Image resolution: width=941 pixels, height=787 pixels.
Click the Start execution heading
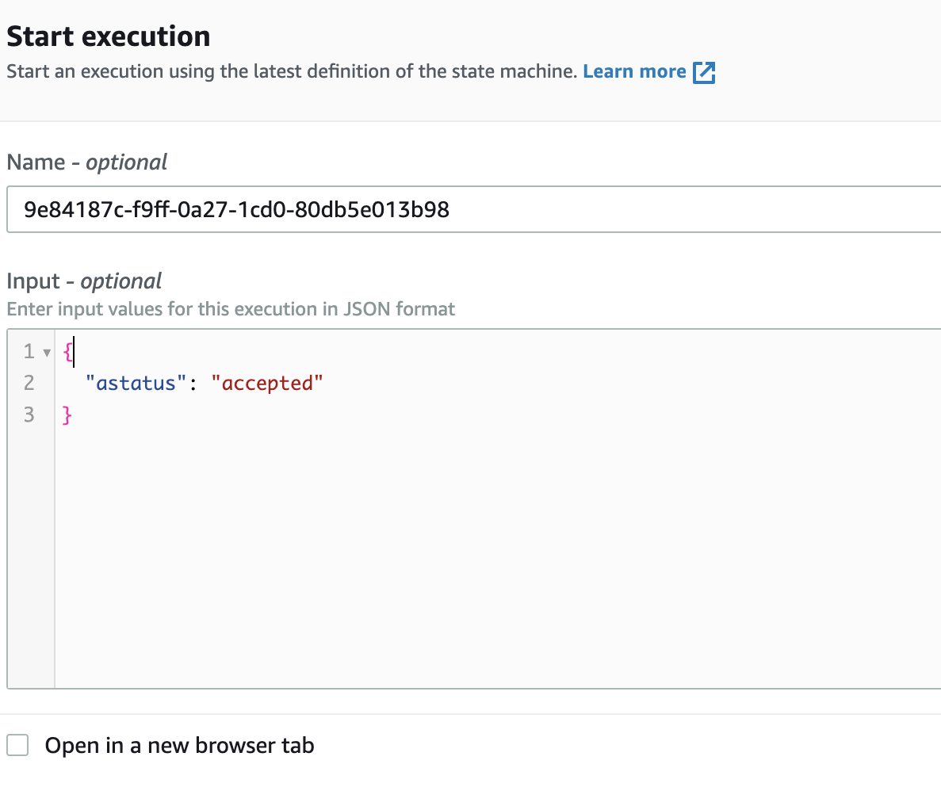click(108, 36)
